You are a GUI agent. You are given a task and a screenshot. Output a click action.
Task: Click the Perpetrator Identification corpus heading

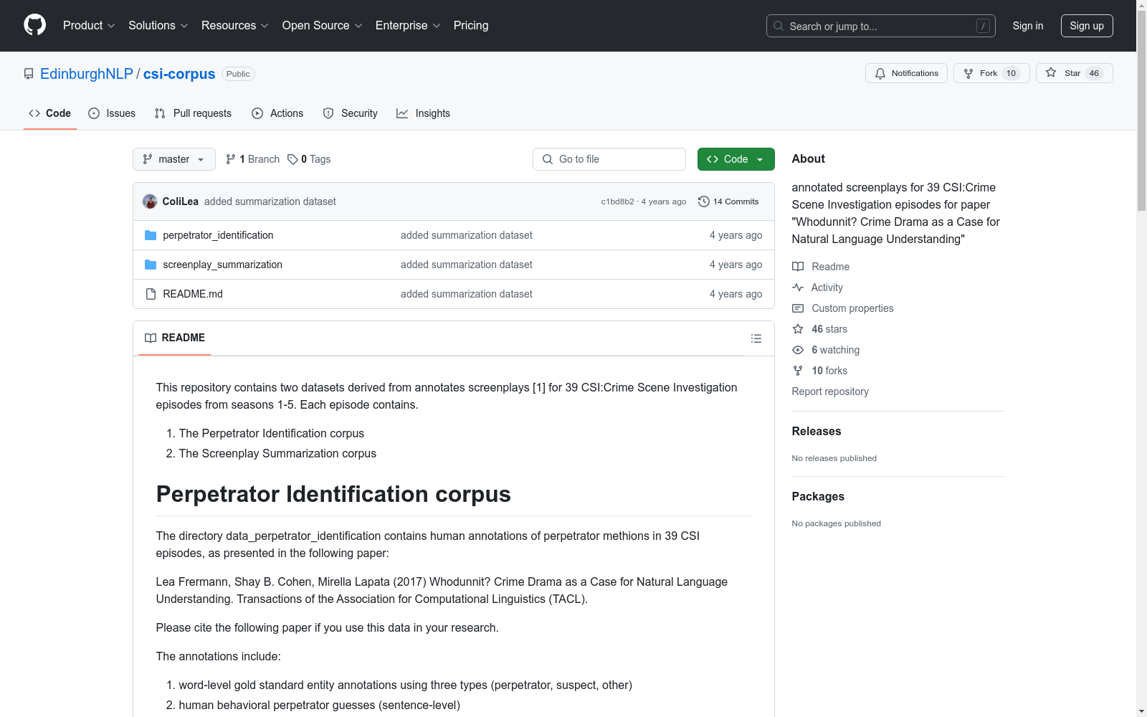[333, 494]
